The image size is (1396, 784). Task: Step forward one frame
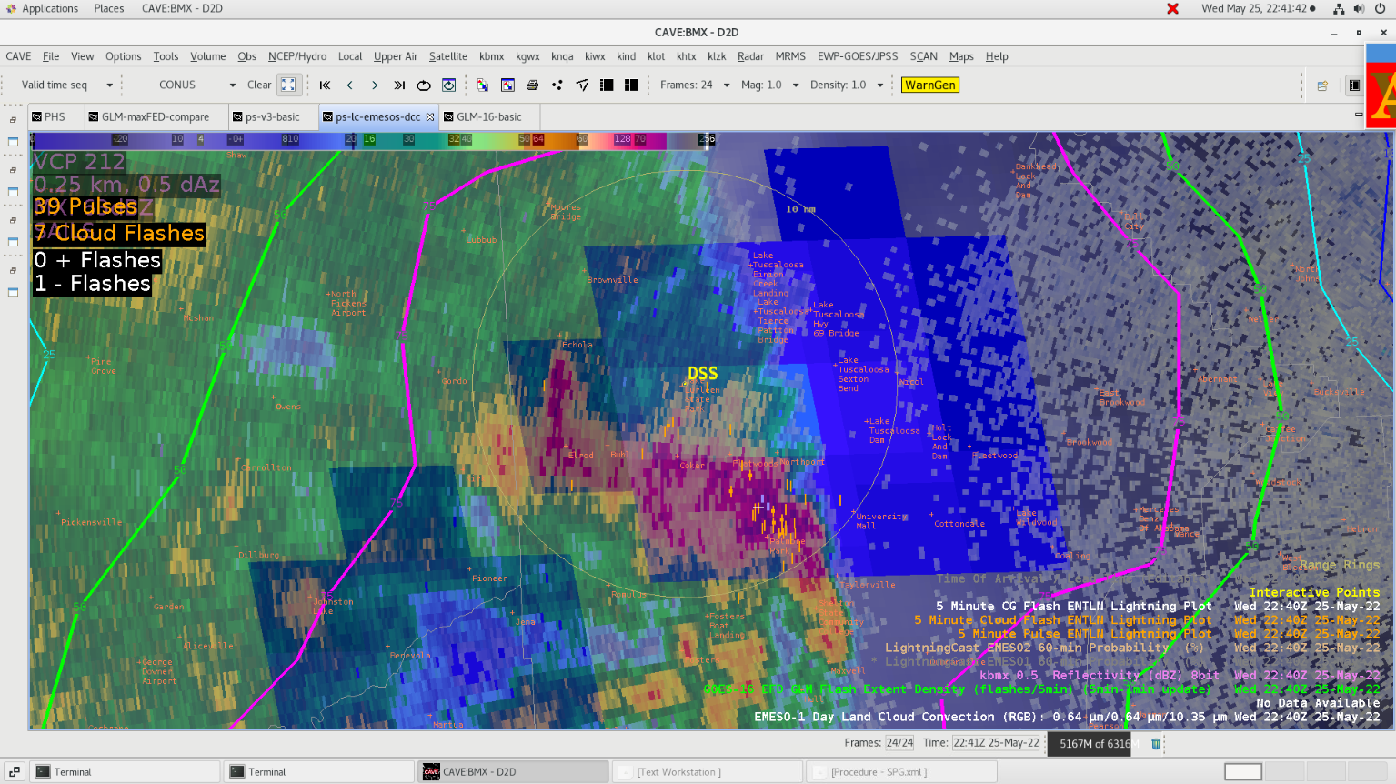[375, 85]
